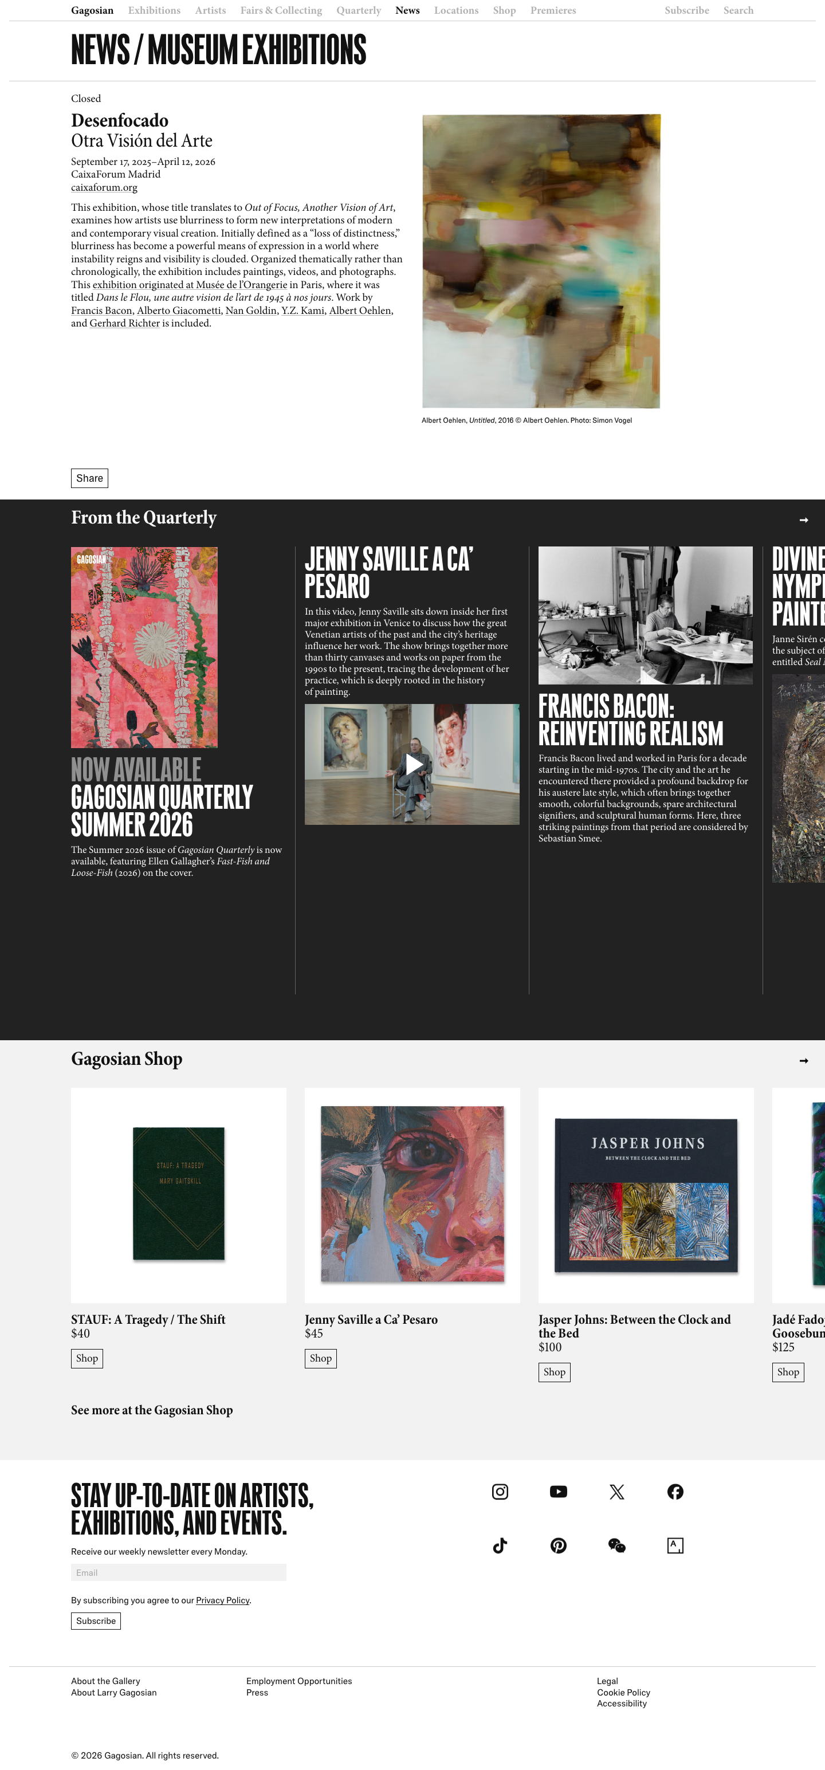
Task: Open About the Gallery footer link
Action: pyautogui.click(x=105, y=1681)
